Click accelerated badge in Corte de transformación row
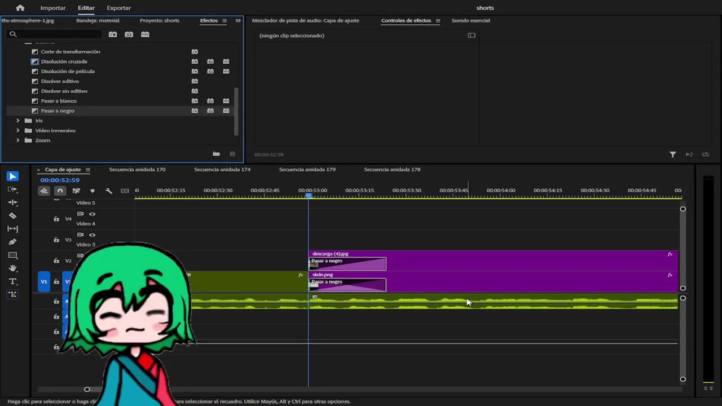This screenshot has width=722, height=406. click(x=195, y=51)
